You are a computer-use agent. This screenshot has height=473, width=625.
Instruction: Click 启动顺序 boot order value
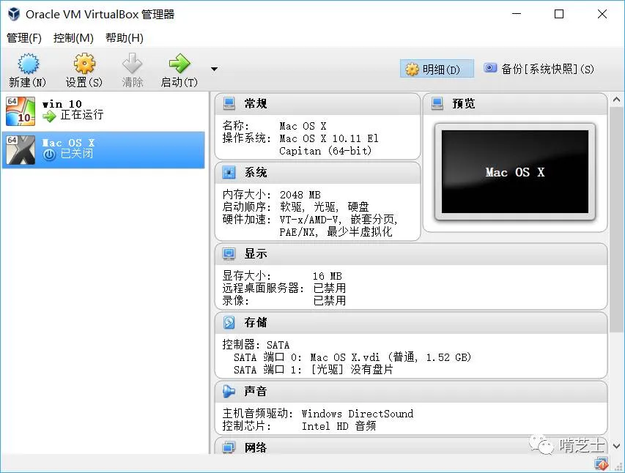point(325,207)
